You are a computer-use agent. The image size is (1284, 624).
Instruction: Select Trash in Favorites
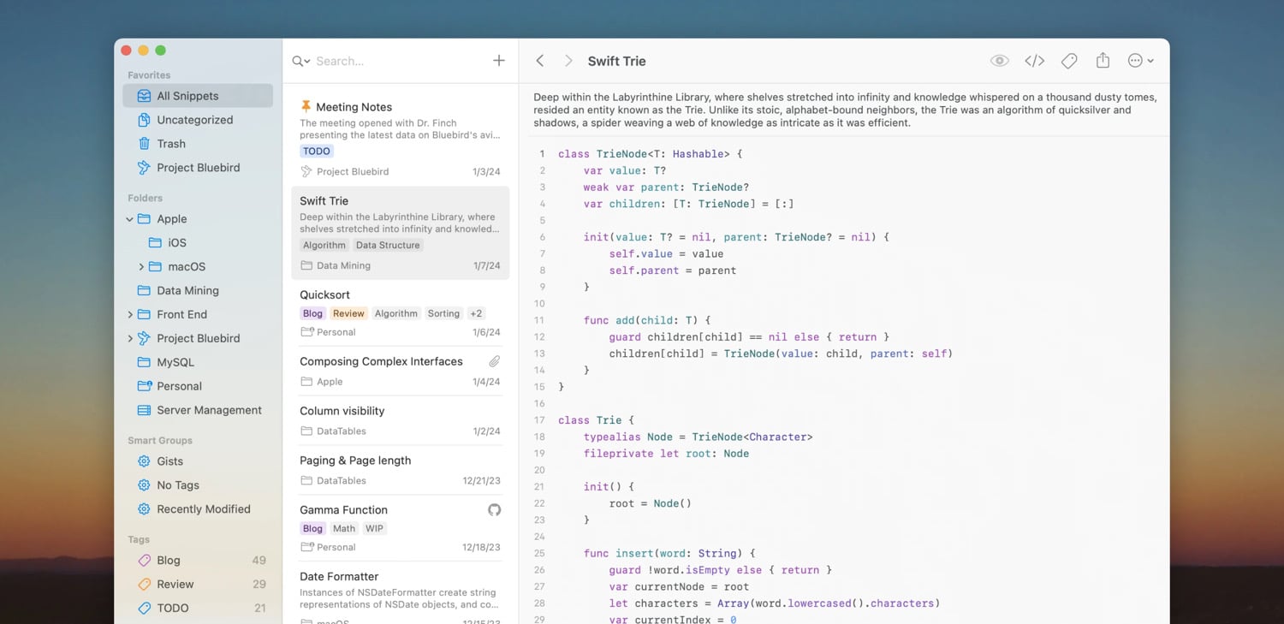(x=171, y=144)
